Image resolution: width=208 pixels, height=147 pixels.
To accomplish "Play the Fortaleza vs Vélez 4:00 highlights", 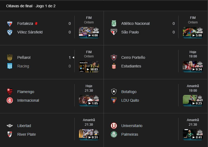I will (89, 33).
